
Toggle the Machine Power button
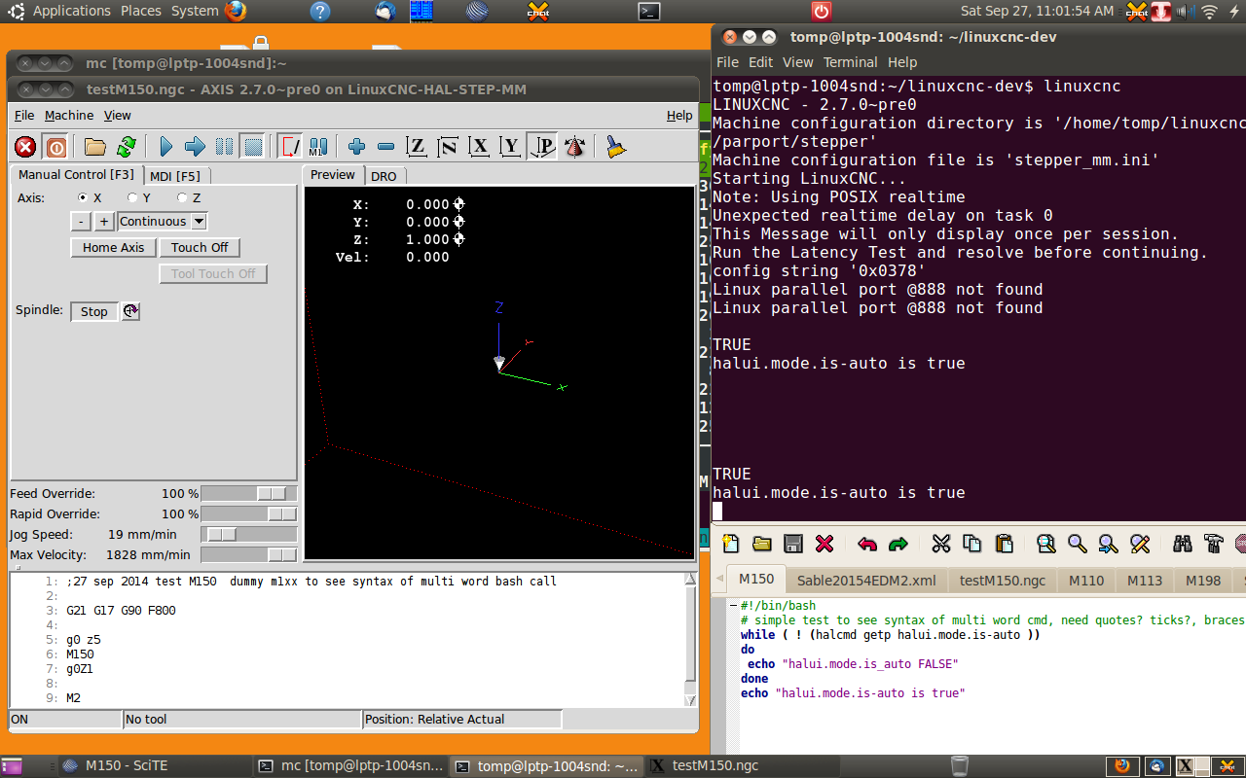56,147
